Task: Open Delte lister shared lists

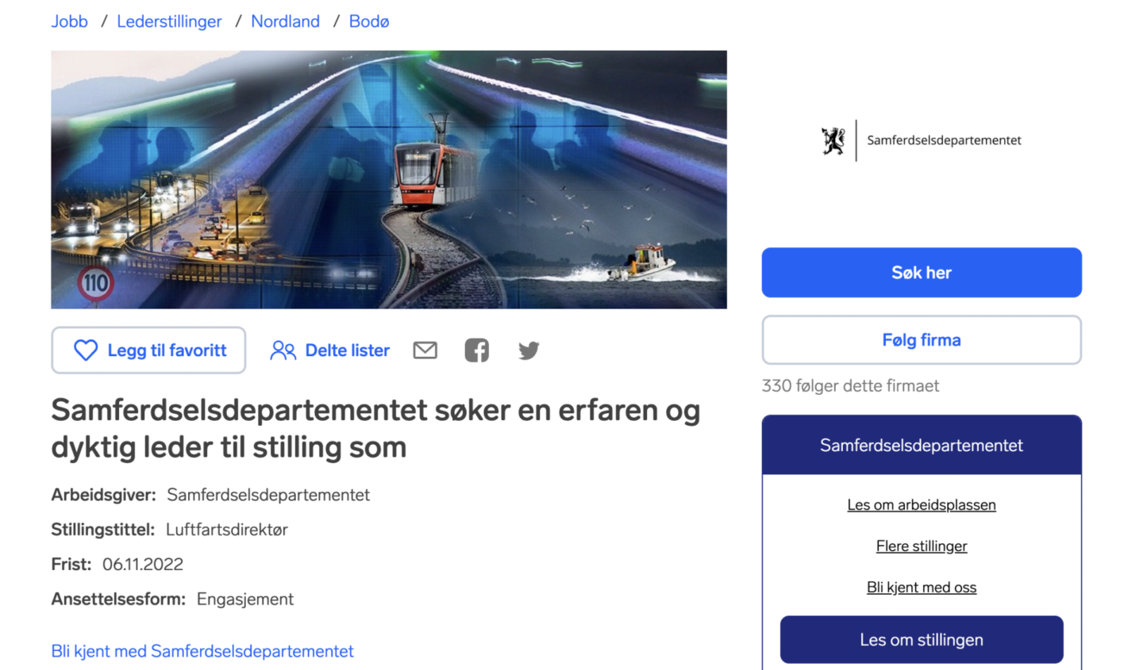Action: point(329,350)
